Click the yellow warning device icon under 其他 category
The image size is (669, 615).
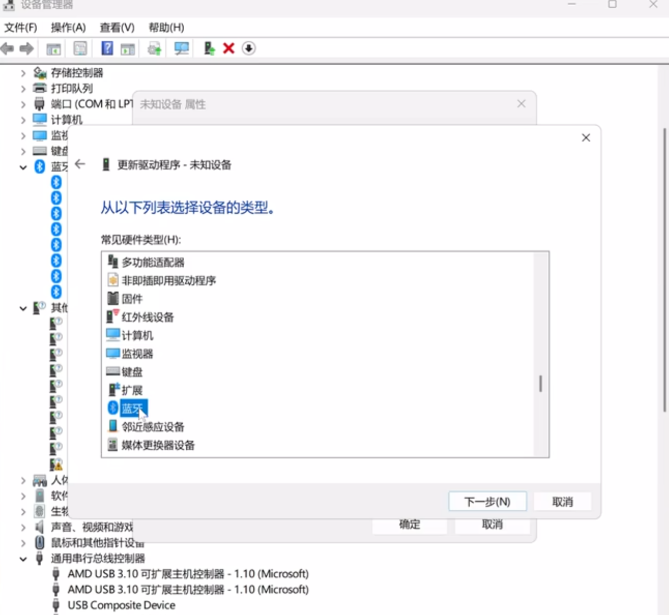click(x=56, y=464)
